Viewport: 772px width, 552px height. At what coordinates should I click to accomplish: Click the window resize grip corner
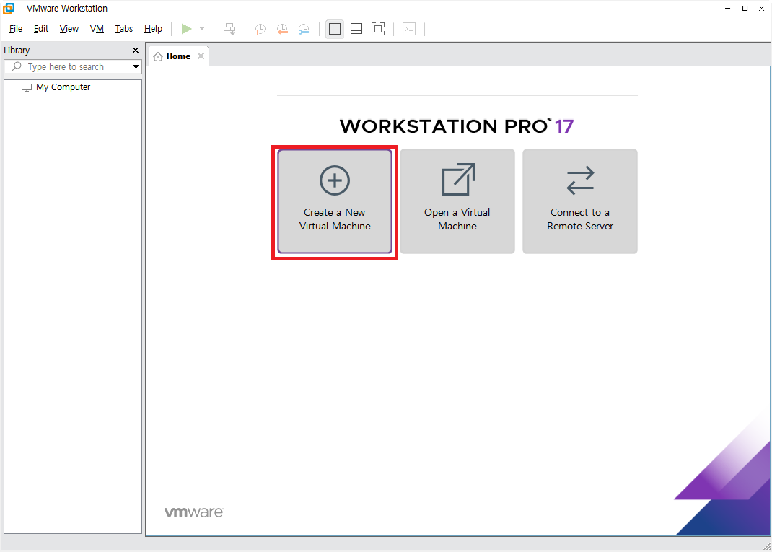click(x=767, y=546)
